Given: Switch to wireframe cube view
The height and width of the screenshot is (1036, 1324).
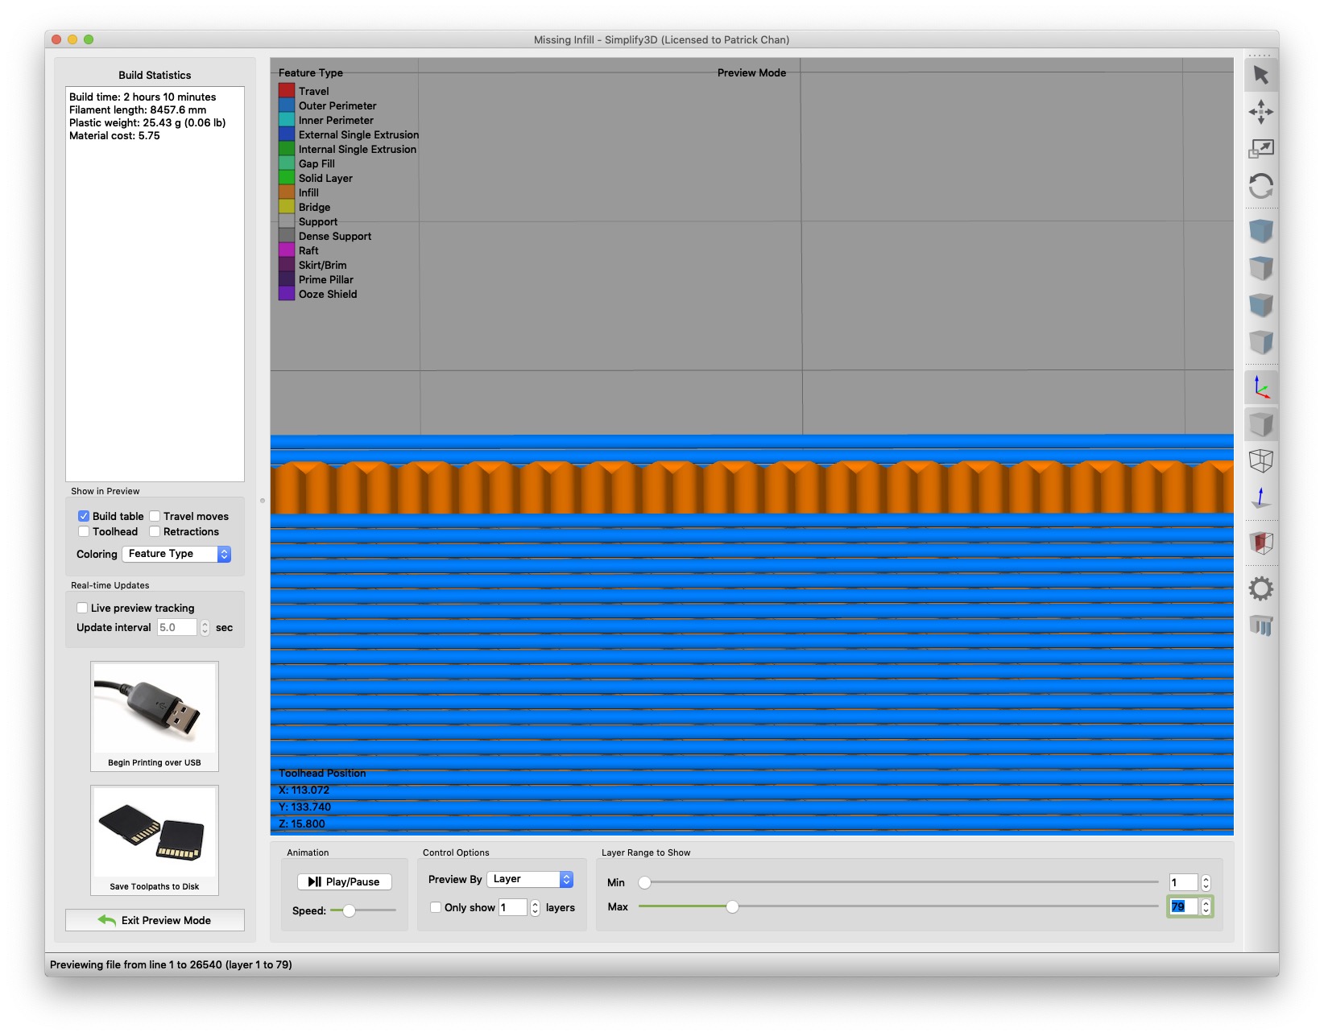Looking at the screenshot, I should click(1260, 461).
